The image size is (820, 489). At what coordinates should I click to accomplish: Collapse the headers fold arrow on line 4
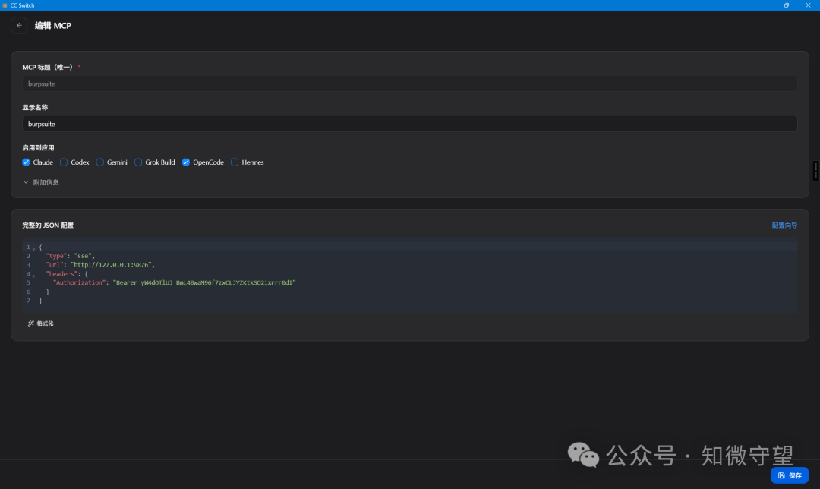pyautogui.click(x=34, y=275)
